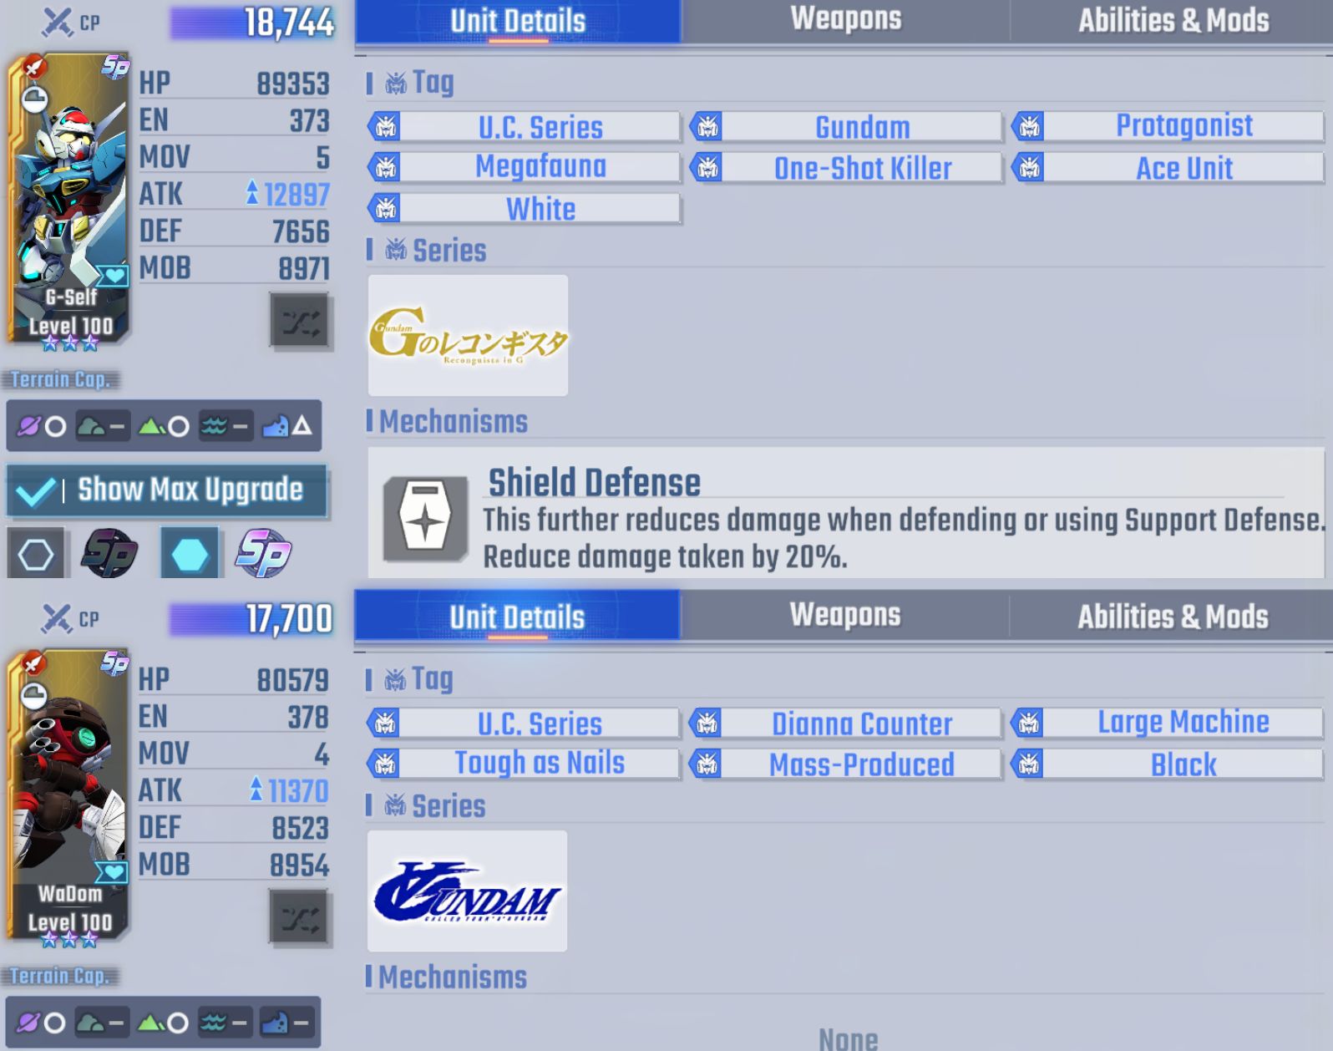Click the MOB value 8954
The image size is (1333, 1051).
click(x=299, y=865)
